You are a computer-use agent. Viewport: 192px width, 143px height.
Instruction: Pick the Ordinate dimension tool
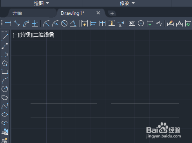click(x=35, y=23)
